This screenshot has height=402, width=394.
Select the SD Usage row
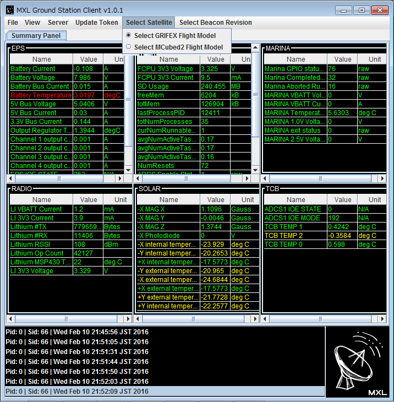point(194,86)
